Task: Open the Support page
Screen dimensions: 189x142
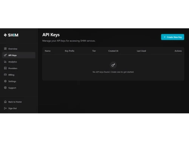Action: (x=19, y=88)
